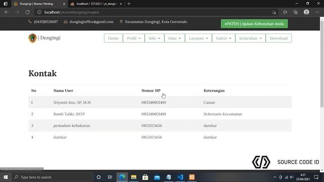324x182 pixels.
Task: Expand the Galeri dropdown menu
Action: coord(223,38)
